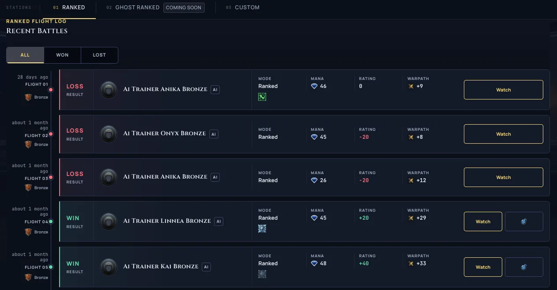Select the All battles filter

25,55
